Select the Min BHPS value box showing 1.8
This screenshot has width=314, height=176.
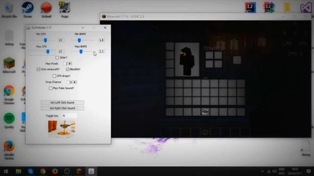(x=102, y=40)
